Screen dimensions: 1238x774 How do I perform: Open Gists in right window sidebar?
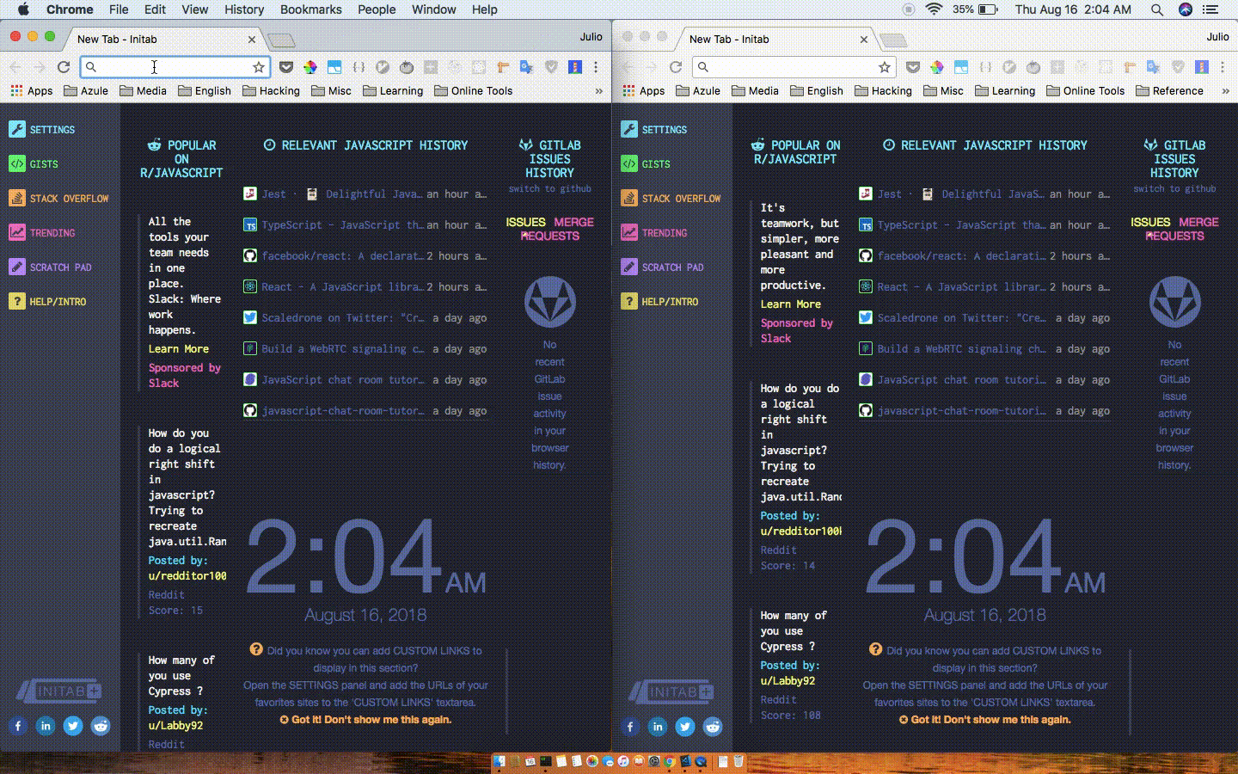click(646, 164)
